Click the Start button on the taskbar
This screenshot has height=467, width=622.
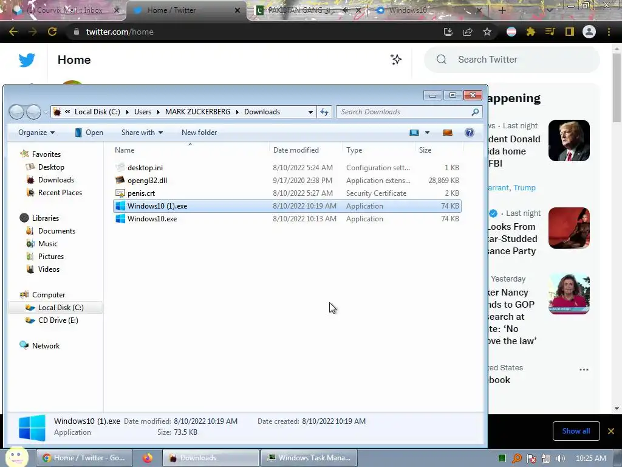click(16, 457)
